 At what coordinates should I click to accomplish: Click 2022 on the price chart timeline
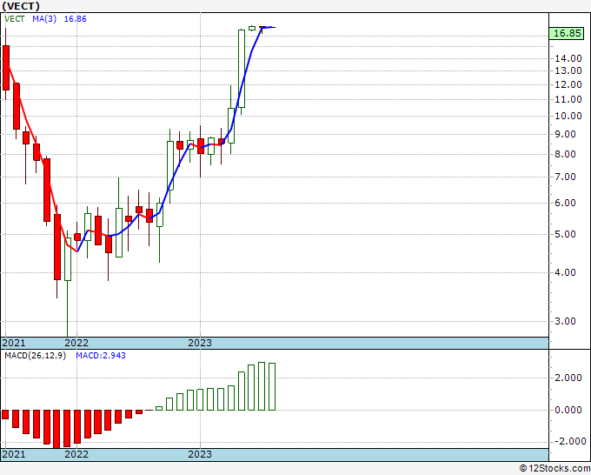tap(76, 343)
